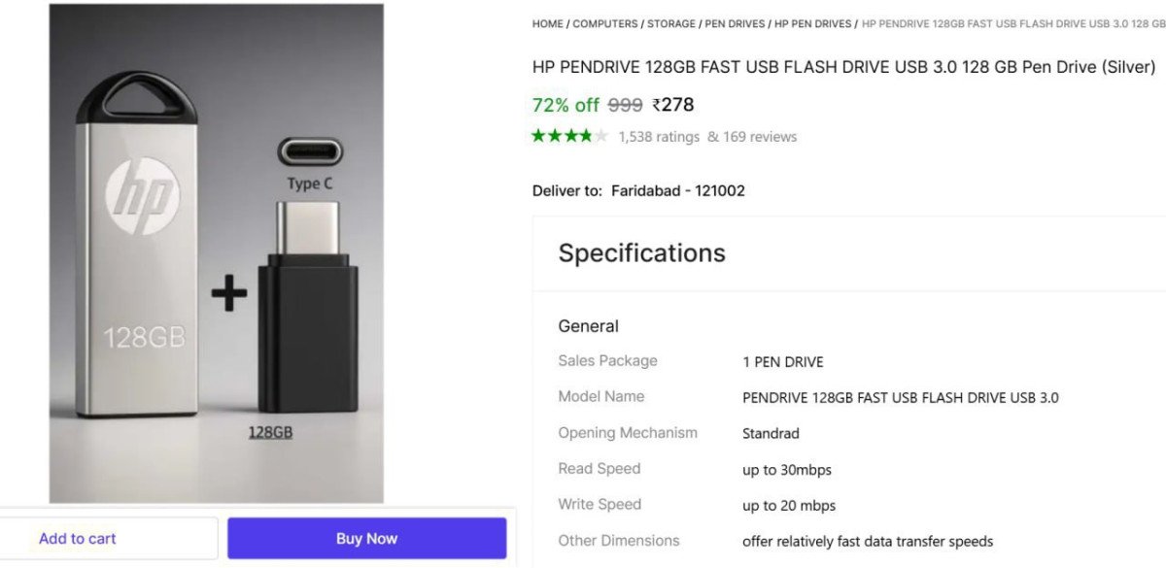The image size is (1166, 568).
Task: Click the green star rating icons
Action: coord(569,136)
